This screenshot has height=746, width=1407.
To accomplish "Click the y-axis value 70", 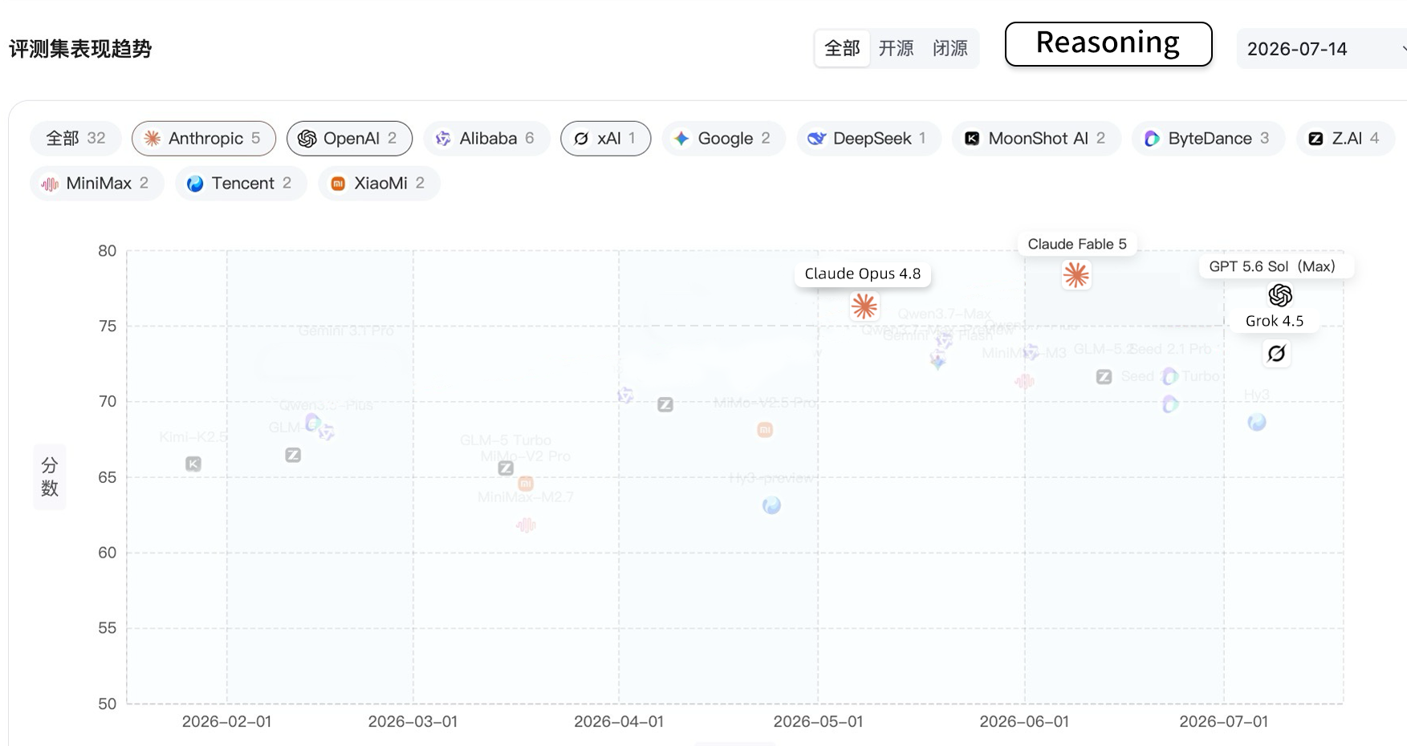I will point(108,401).
